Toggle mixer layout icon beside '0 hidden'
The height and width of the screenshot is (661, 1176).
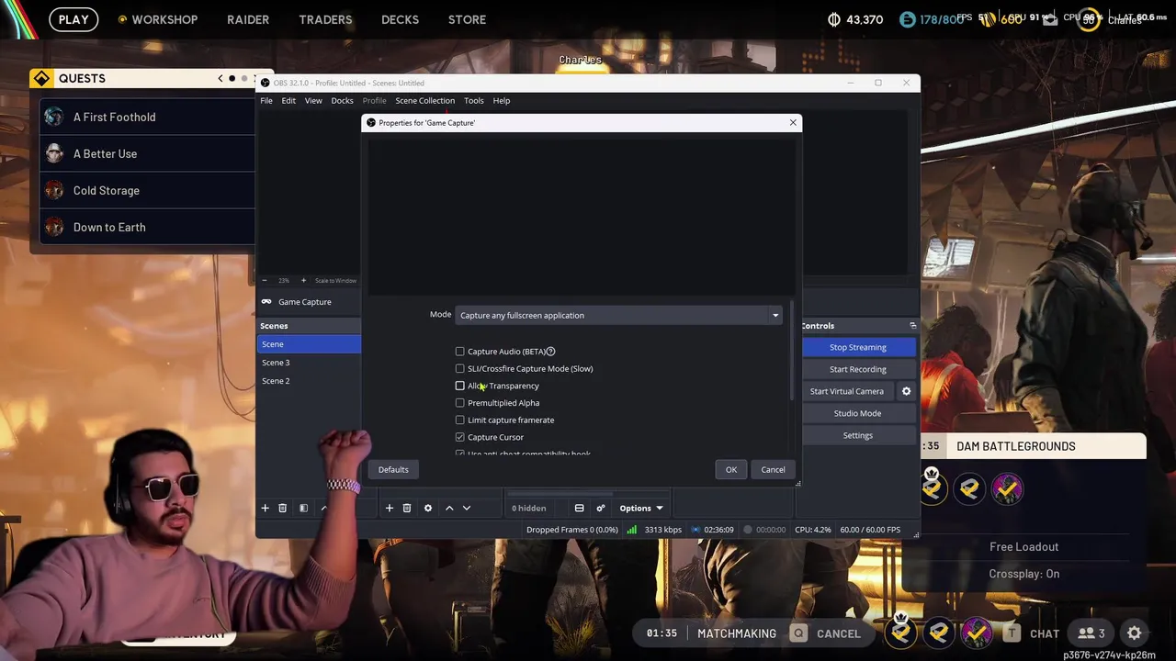pyautogui.click(x=579, y=508)
